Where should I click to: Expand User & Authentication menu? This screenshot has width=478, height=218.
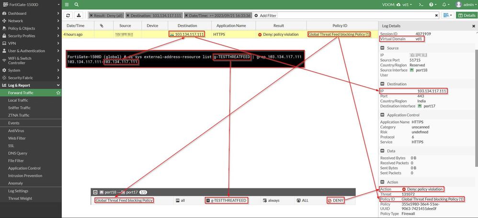[x=31, y=51]
